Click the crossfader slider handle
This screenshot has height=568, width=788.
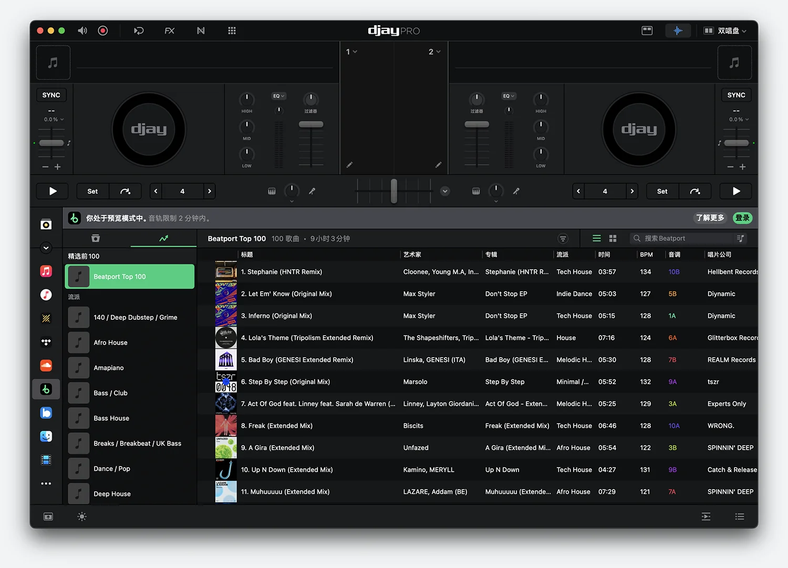394,191
